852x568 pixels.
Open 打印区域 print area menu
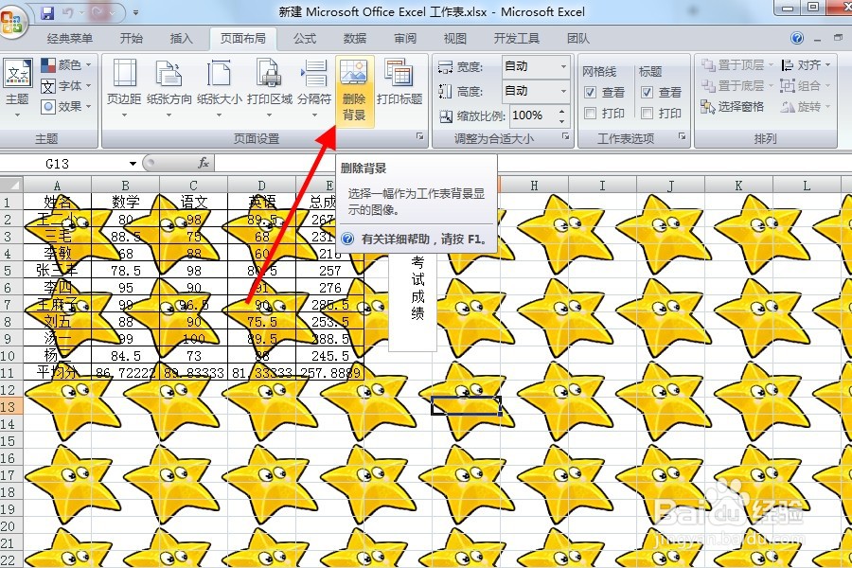click(270, 88)
